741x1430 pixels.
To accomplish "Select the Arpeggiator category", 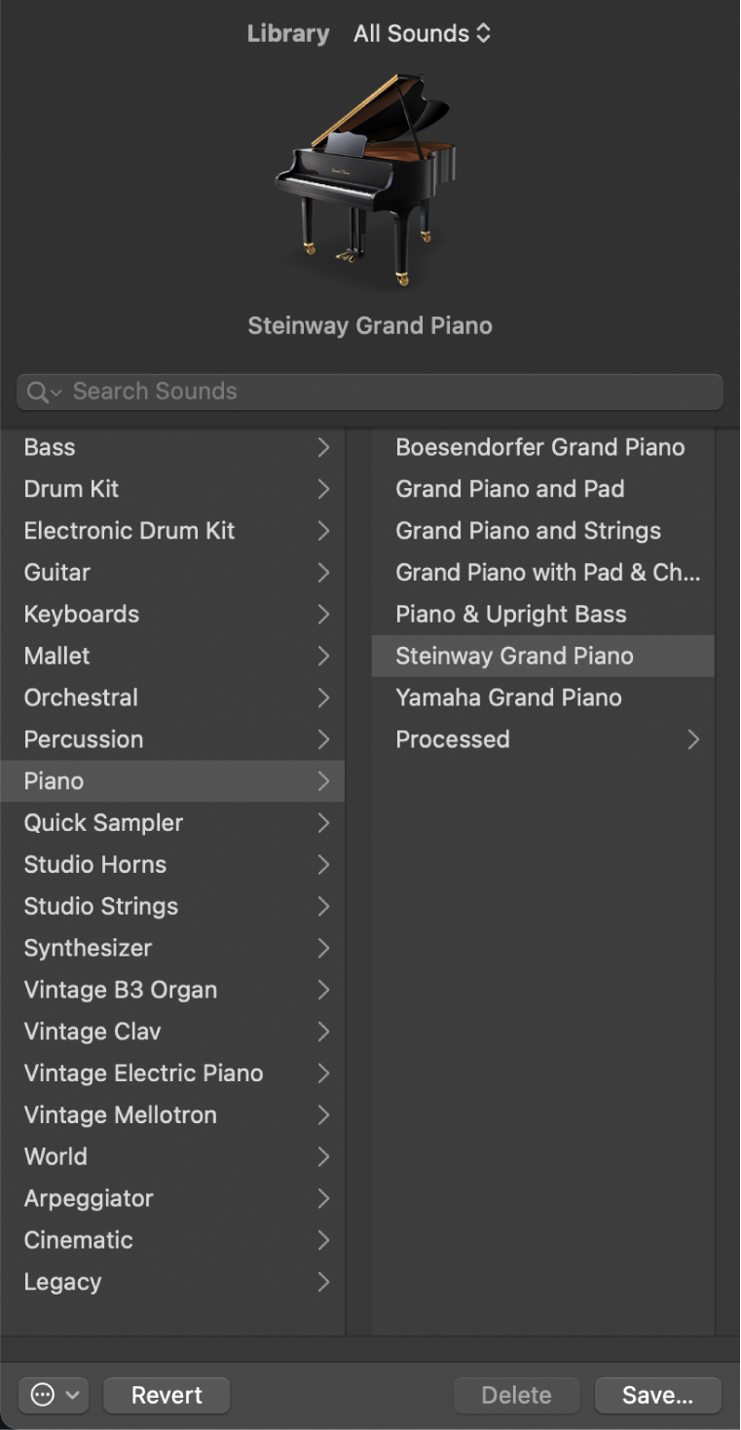I will coord(172,1199).
